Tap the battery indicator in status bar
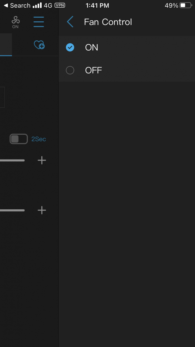The height and width of the screenshot is (347, 195). pos(186,6)
